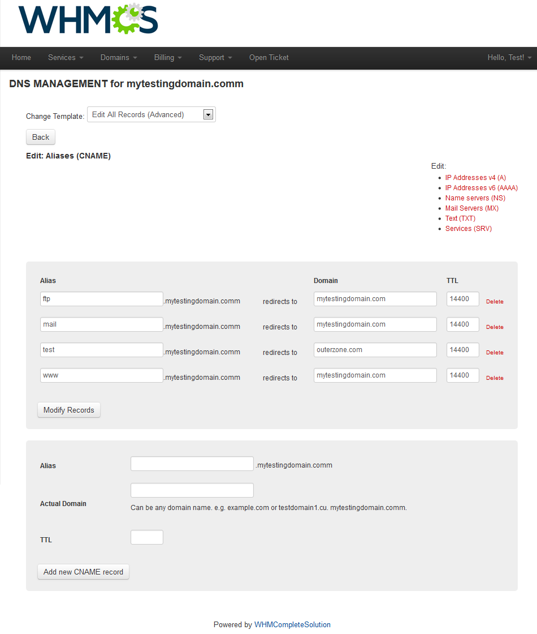Open the Change Template dropdown

[x=151, y=115]
